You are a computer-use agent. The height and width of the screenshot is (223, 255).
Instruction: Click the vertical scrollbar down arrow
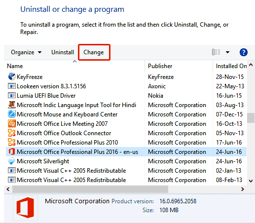[x=251, y=181]
